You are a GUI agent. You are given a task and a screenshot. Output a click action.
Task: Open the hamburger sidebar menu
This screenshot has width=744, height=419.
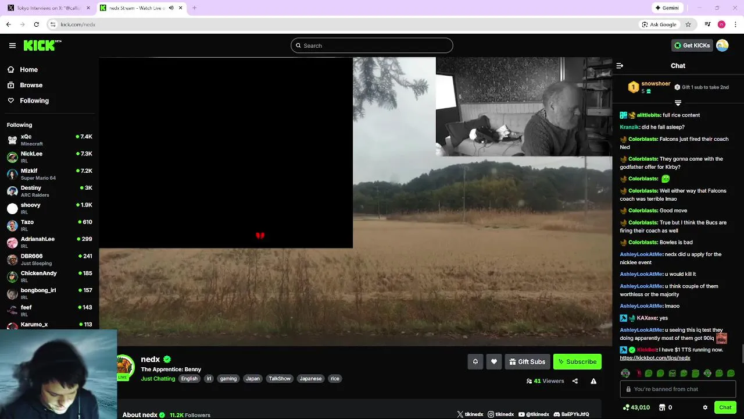pyautogui.click(x=12, y=45)
